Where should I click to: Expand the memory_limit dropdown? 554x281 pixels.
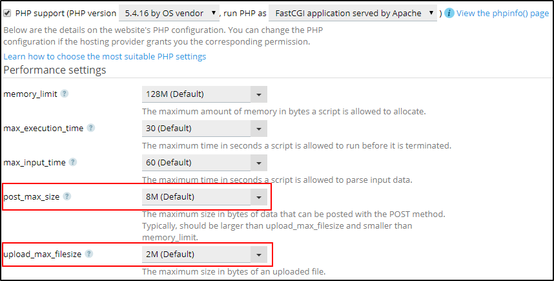coord(259,94)
